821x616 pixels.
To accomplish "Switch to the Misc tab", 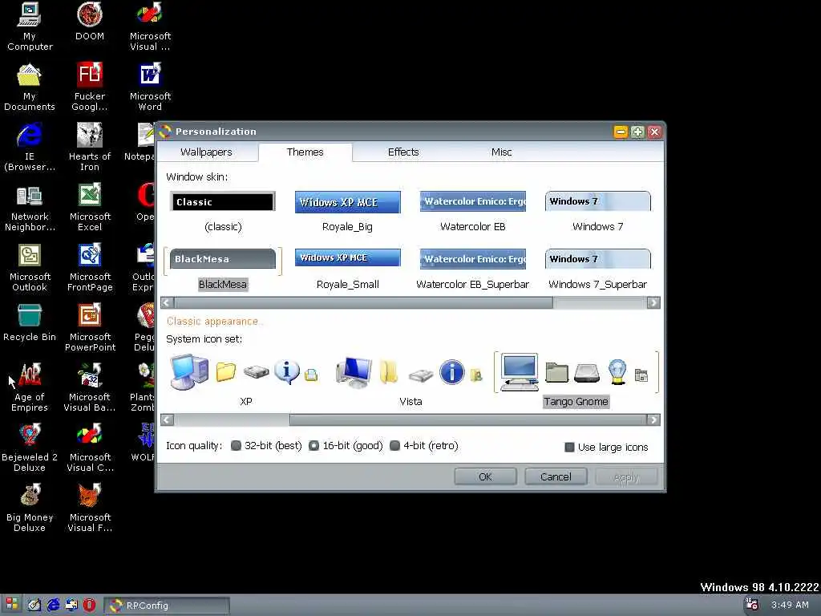I will (501, 152).
